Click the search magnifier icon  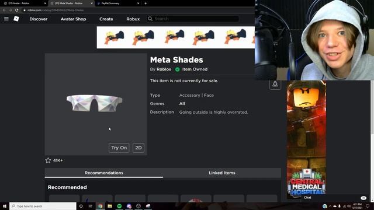pos(150,19)
